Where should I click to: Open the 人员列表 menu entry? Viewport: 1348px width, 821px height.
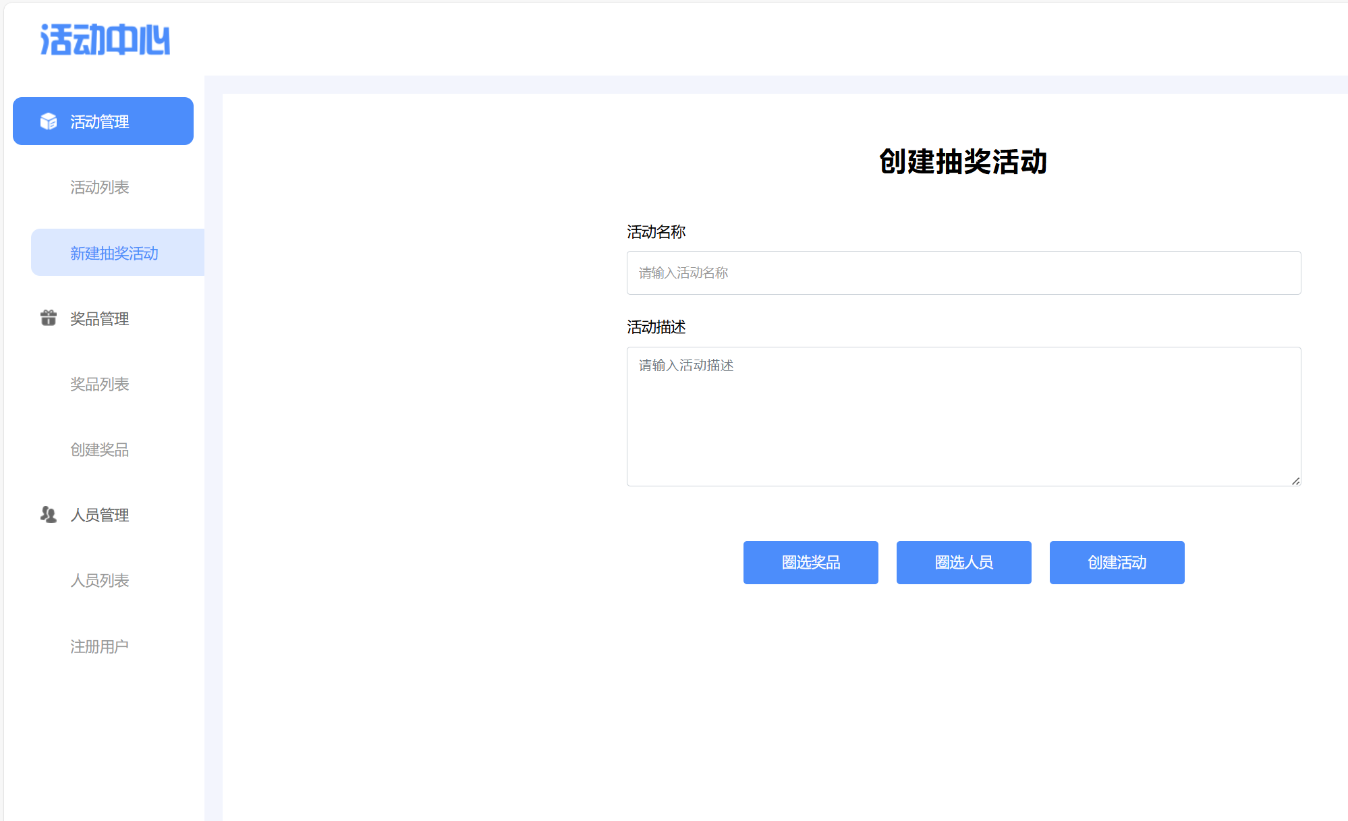tap(100, 580)
